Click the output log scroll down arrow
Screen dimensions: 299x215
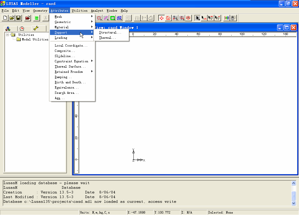[294, 203]
